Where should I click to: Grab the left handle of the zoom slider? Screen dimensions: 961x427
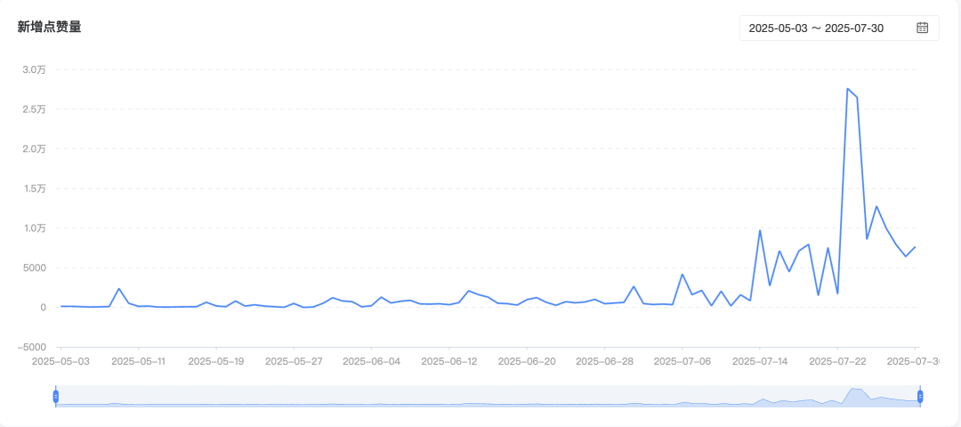click(x=55, y=396)
